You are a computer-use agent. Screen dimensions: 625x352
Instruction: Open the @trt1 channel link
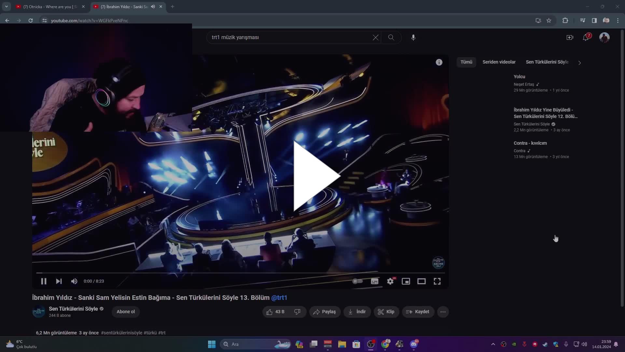[279, 298]
